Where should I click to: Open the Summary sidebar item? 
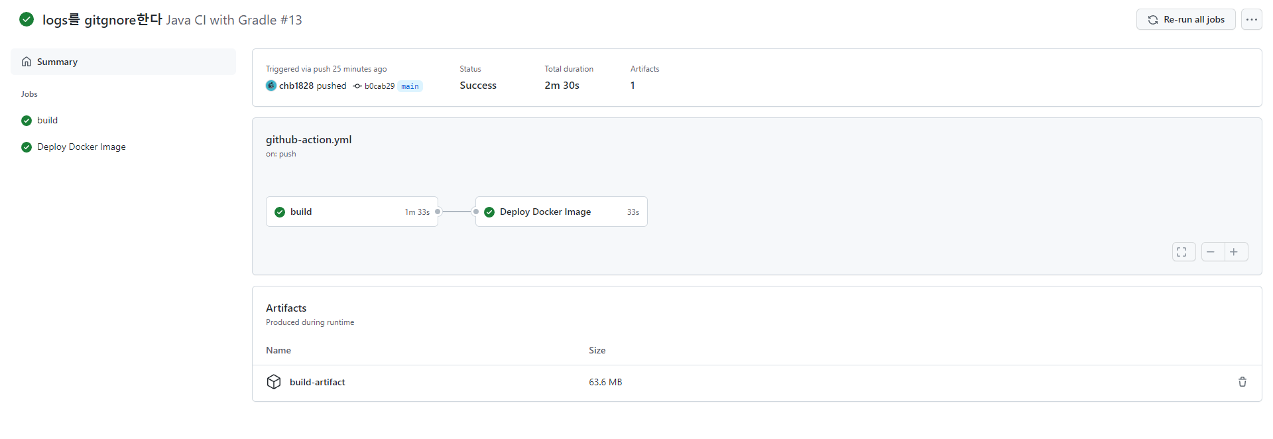point(123,62)
